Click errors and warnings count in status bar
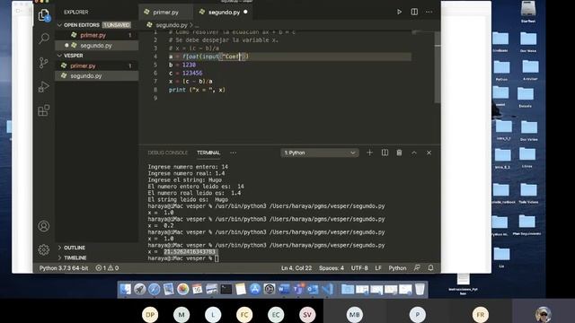Screen dimensions: 575x323 (x=107, y=268)
